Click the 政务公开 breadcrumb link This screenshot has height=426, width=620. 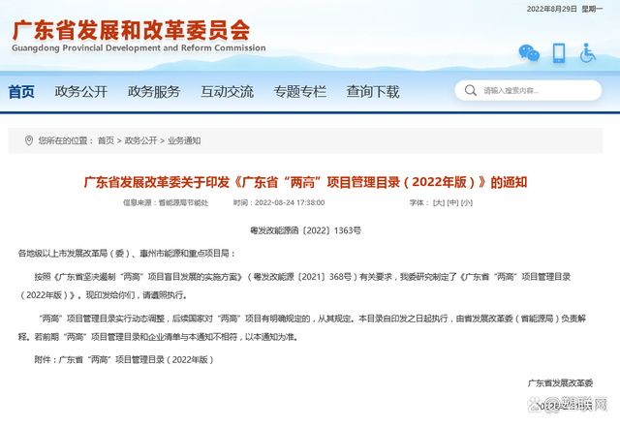click(x=140, y=140)
